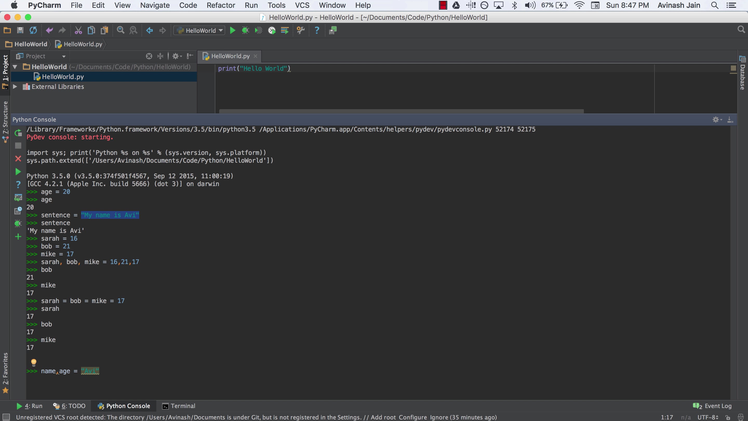
Task: Click the Redo arrow icon
Action: point(62,30)
